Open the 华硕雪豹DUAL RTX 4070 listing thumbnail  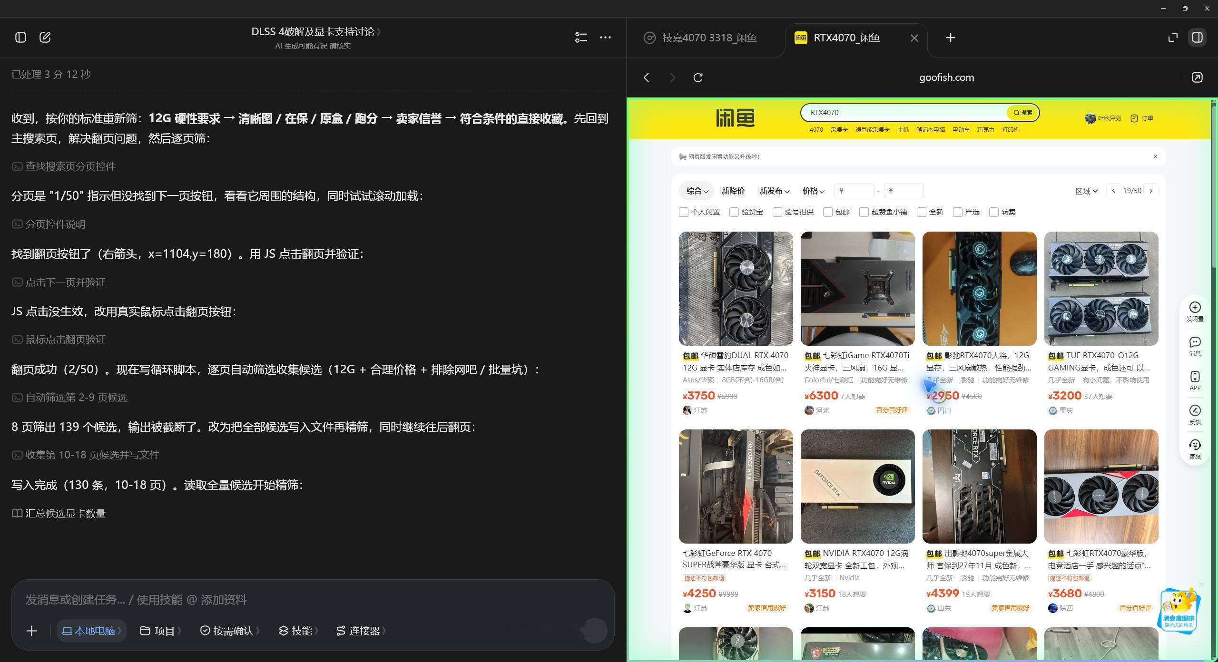(736, 289)
